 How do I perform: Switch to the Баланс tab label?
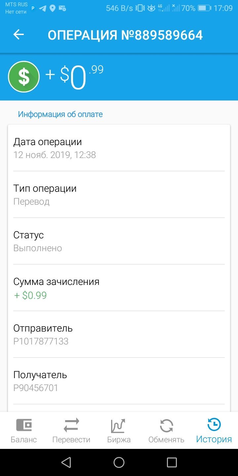point(24,440)
